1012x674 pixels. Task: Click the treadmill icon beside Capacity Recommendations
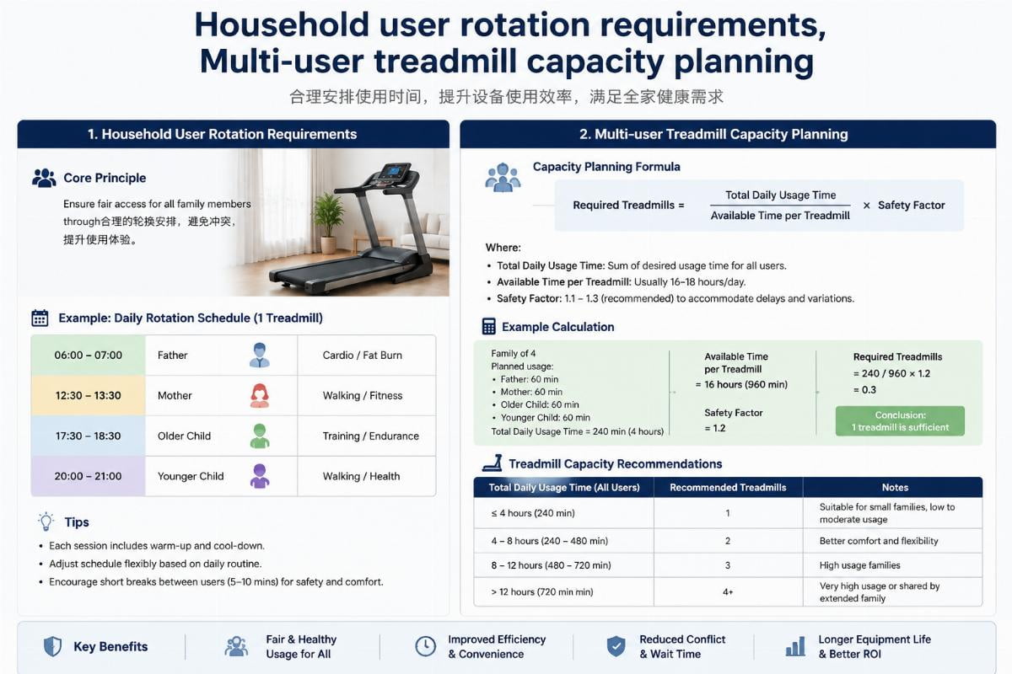click(x=492, y=463)
